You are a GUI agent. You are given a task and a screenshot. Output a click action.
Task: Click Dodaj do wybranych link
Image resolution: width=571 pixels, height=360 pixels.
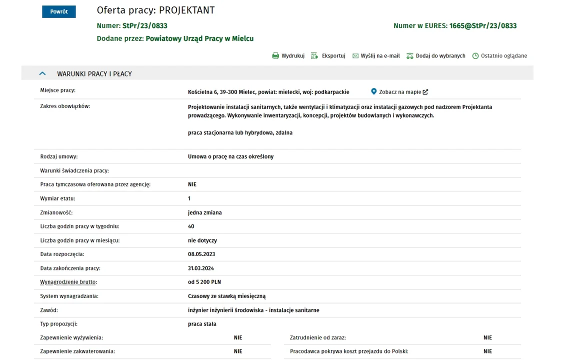click(440, 55)
